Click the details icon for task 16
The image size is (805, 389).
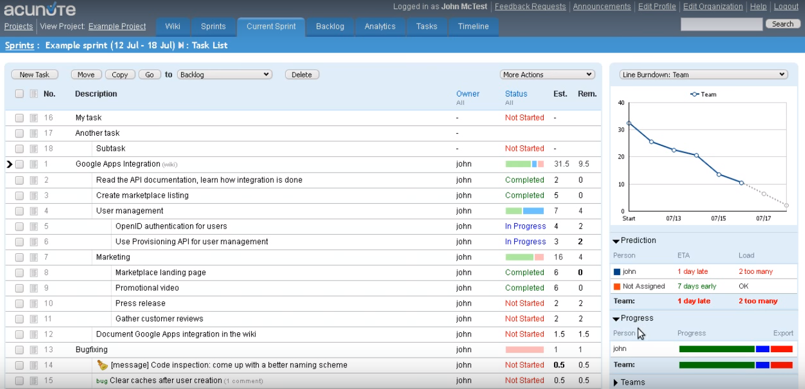[34, 118]
